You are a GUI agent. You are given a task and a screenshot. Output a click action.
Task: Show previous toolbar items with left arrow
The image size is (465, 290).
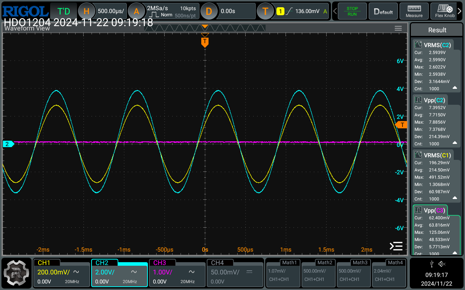pyautogui.click(x=335, y=11)
